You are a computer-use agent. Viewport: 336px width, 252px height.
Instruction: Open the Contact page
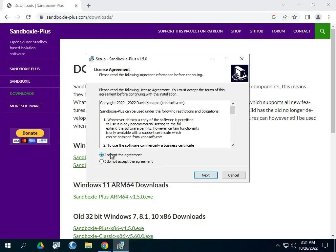(x=302, y=31)
